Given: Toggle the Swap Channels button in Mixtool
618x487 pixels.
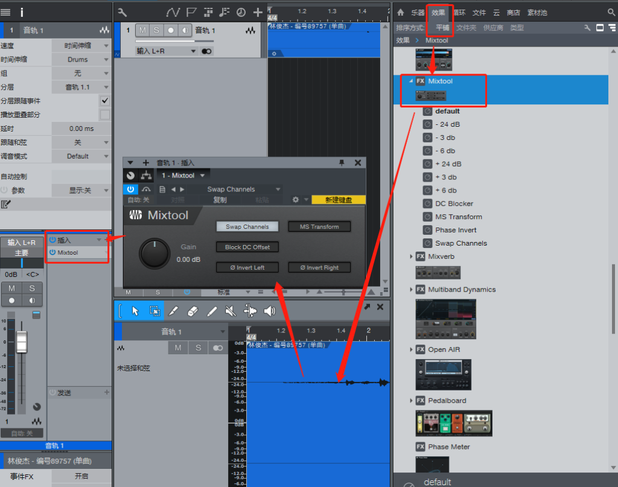Looking at the screenshot, I should point(247,226).
